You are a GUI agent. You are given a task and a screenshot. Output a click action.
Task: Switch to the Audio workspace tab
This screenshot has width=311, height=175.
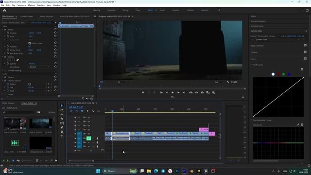162,10
